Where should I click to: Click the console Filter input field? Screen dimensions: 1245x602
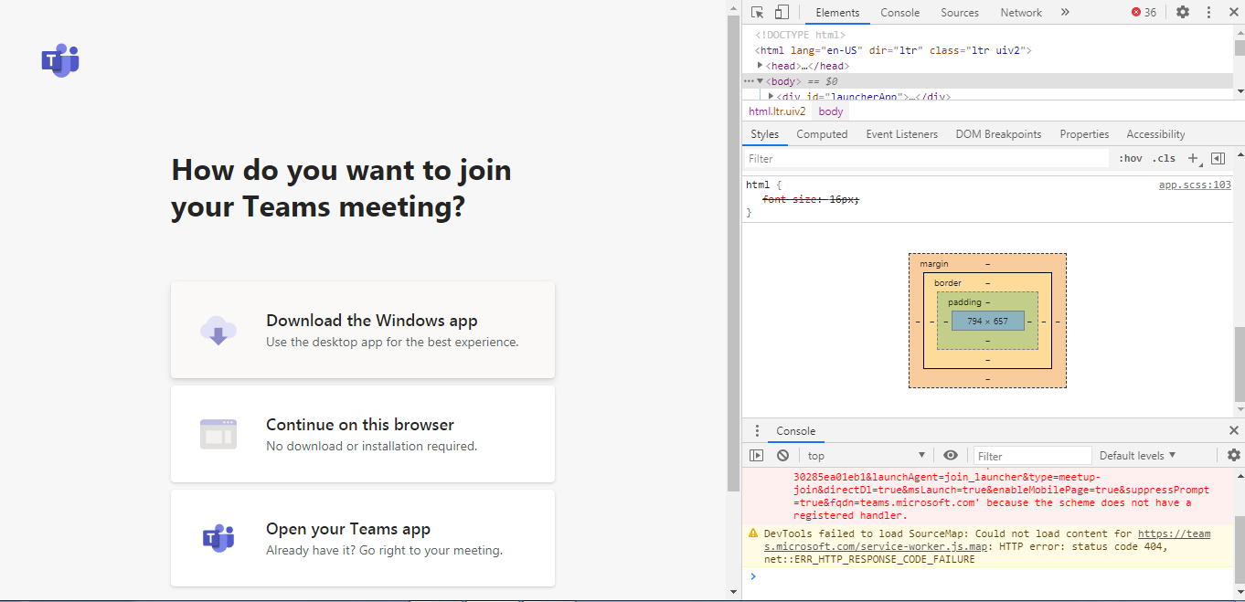pyautogui.click(x=1032, y=456)
